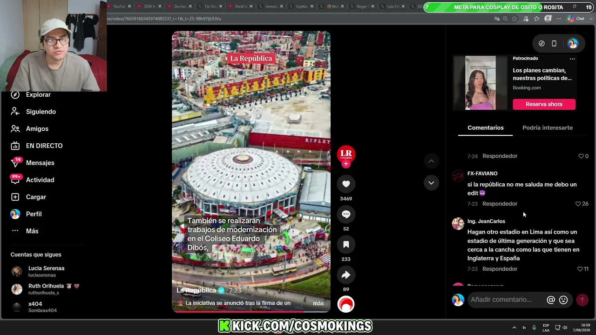Open the TikTok coins icon at top right

pos(542,43)
